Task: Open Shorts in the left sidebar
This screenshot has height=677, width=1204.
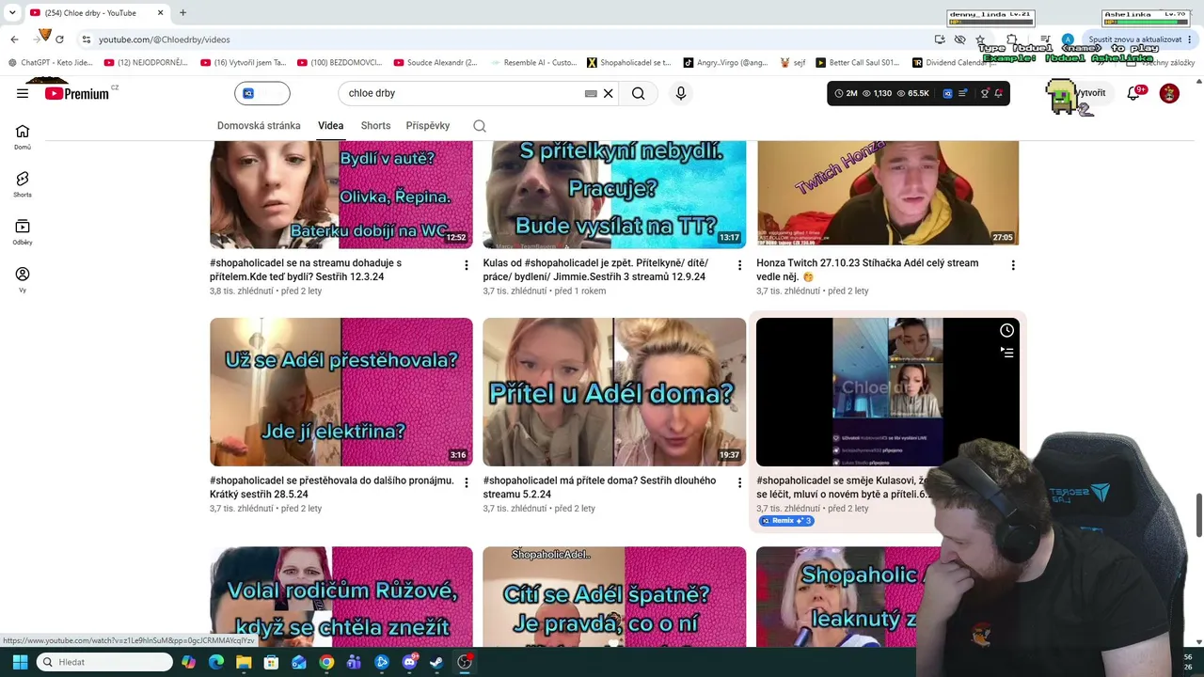Action: click(x=23, y=184)
